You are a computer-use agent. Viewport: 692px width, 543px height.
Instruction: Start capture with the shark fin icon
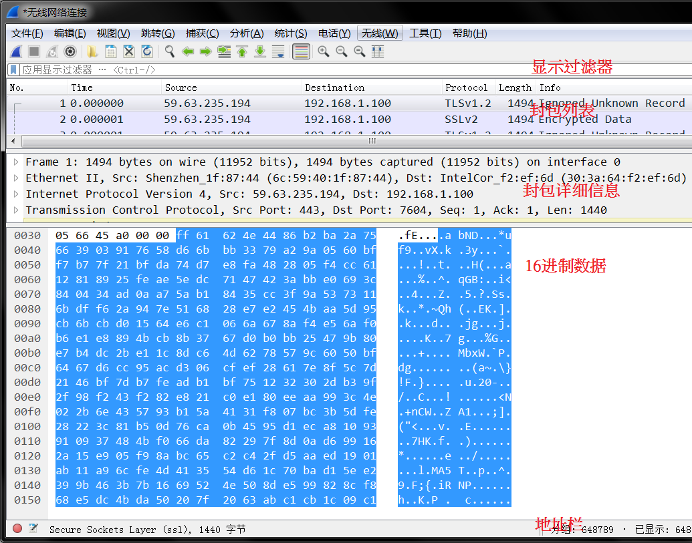pyautogui.click(x=16, y=51)
